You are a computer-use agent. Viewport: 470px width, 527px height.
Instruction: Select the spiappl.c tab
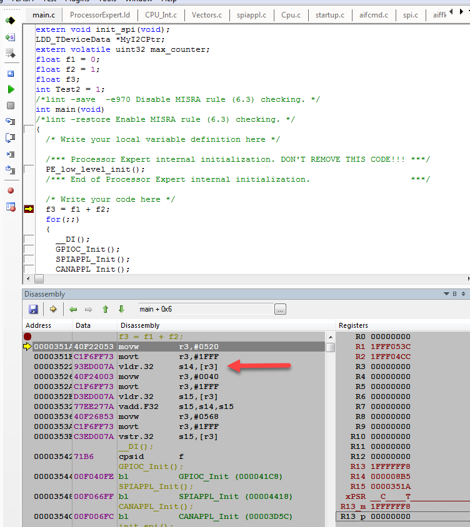tap(251, 15)
